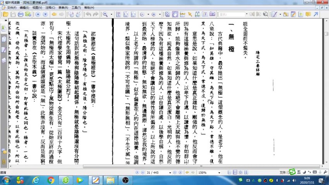The image size is (329, 185).
Task: Go to previous page with up arrow icon
Action: [x=38, y=14]
